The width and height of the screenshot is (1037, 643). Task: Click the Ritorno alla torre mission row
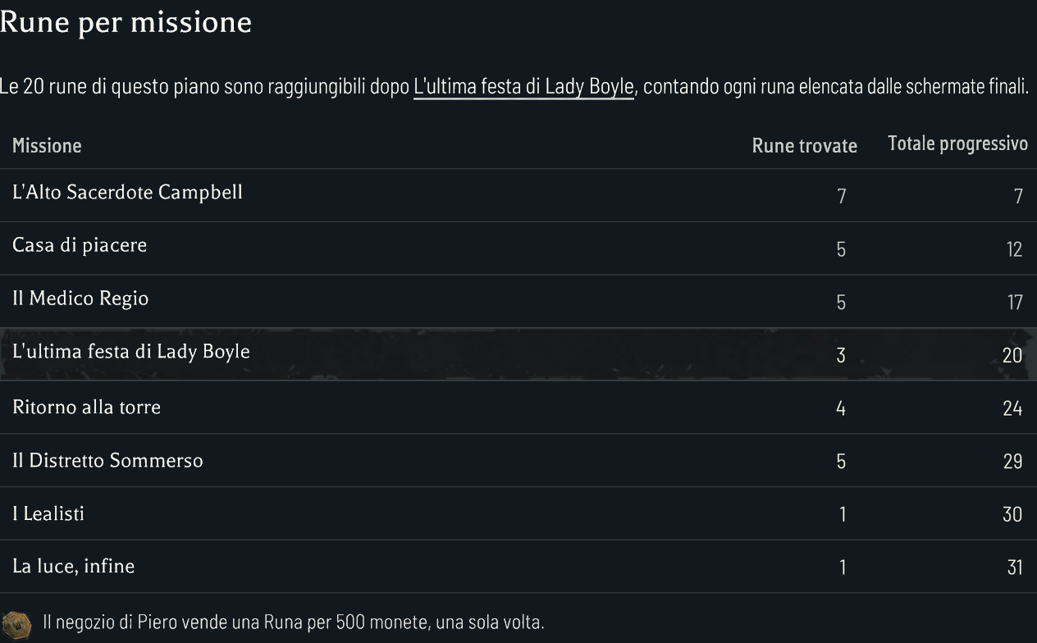[518, 408]
